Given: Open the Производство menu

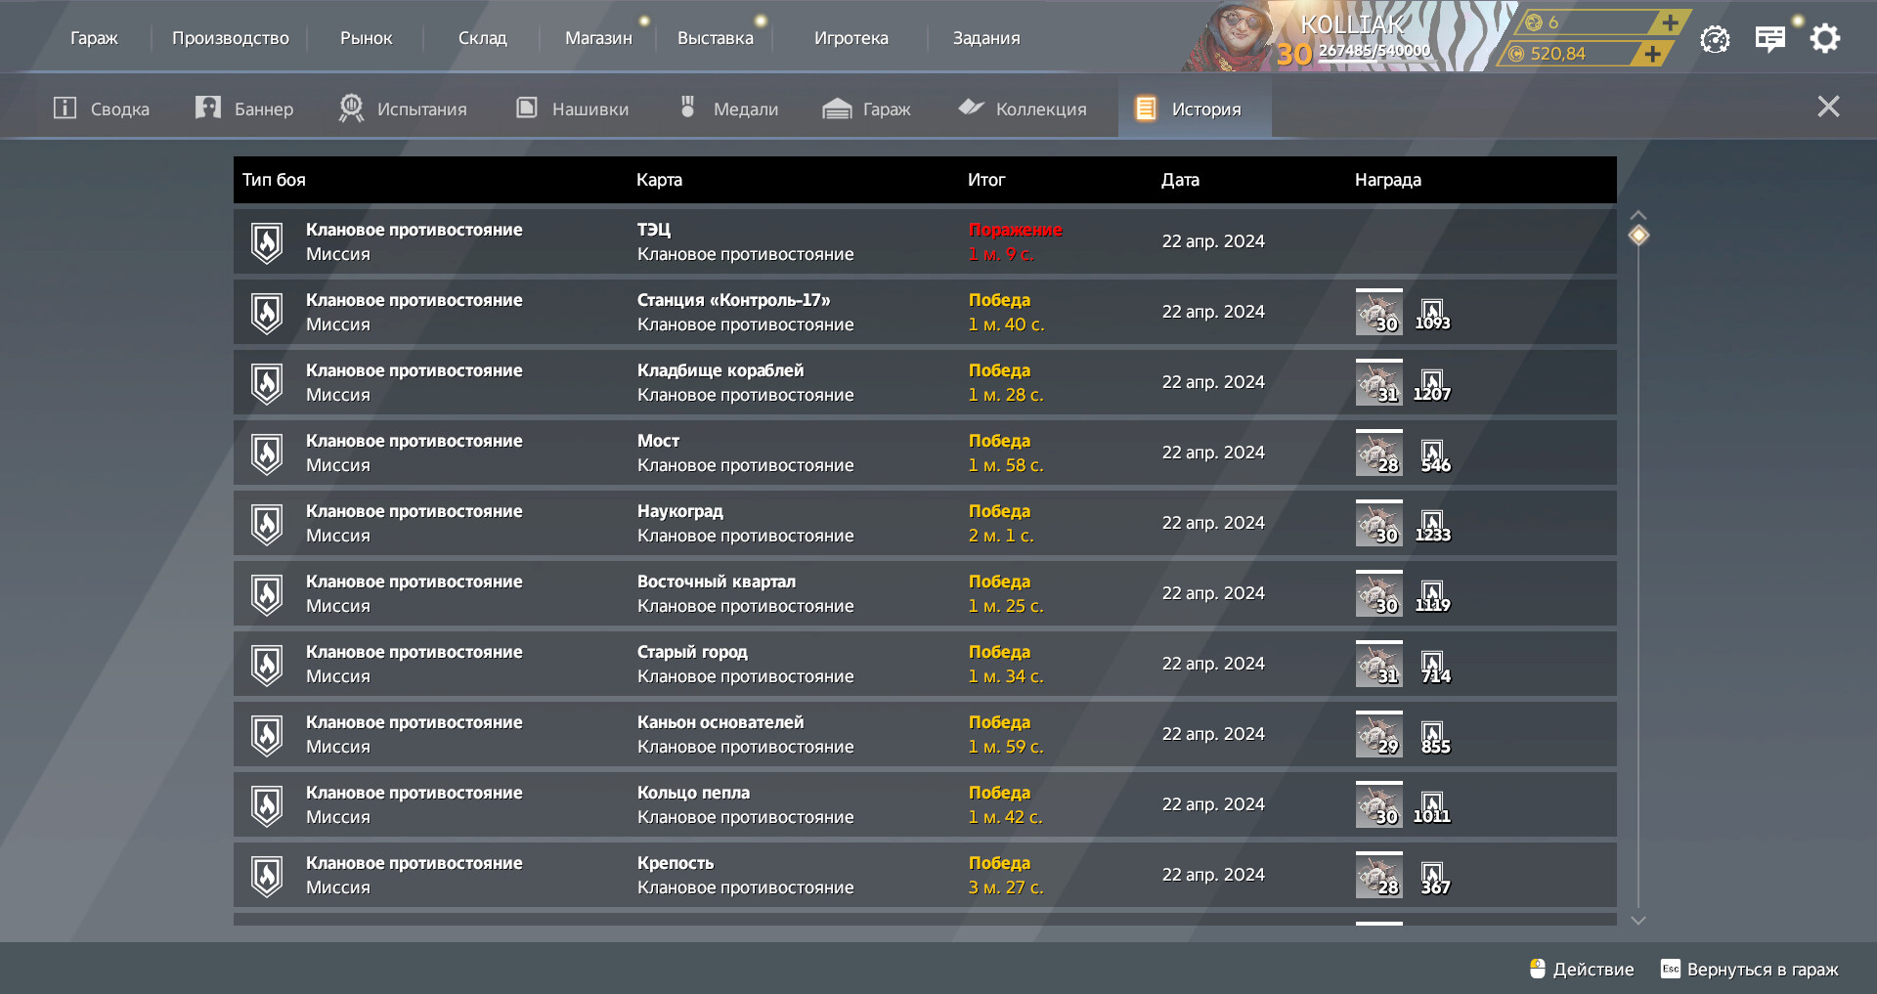Looking at the screenshot, I should pyautogui.click(x=231, y=38).
